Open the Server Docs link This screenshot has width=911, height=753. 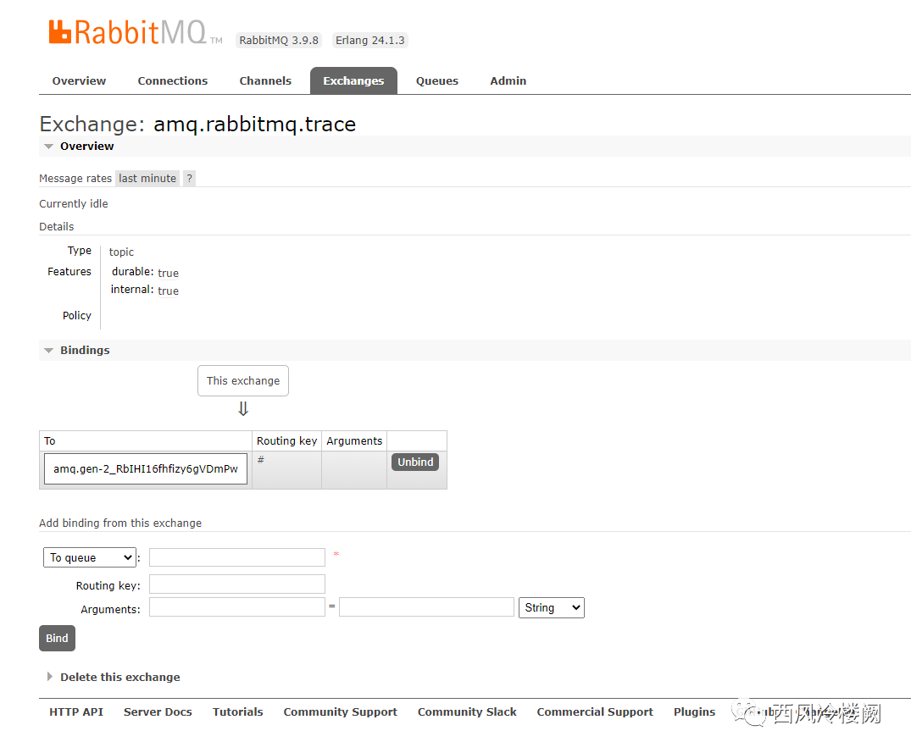point(158,711)
